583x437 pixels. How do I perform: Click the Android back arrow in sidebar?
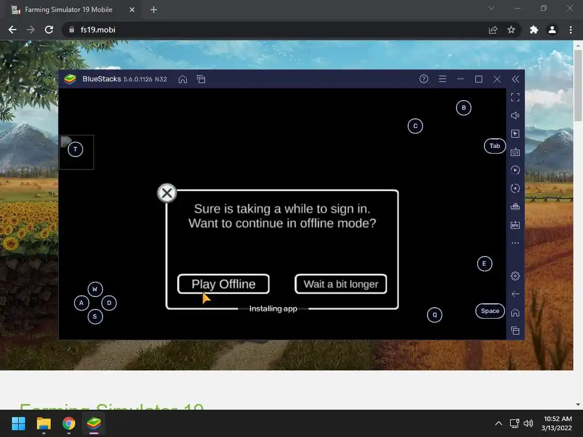point(515,294)
